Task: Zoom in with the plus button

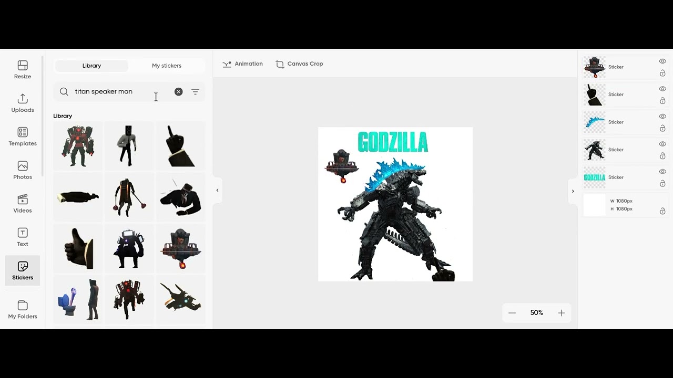Action: [x=562, y=313]
